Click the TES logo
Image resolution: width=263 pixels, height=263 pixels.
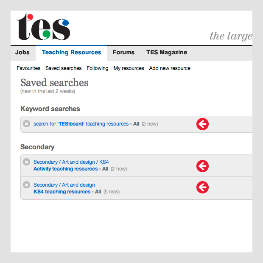tap(43, 27)
